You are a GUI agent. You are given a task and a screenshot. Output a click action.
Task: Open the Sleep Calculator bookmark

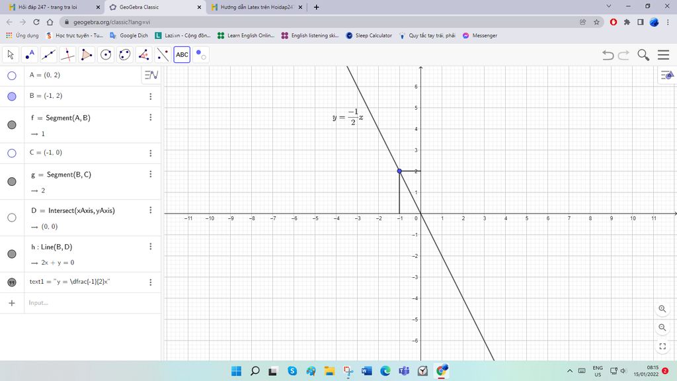pos(369,36)
